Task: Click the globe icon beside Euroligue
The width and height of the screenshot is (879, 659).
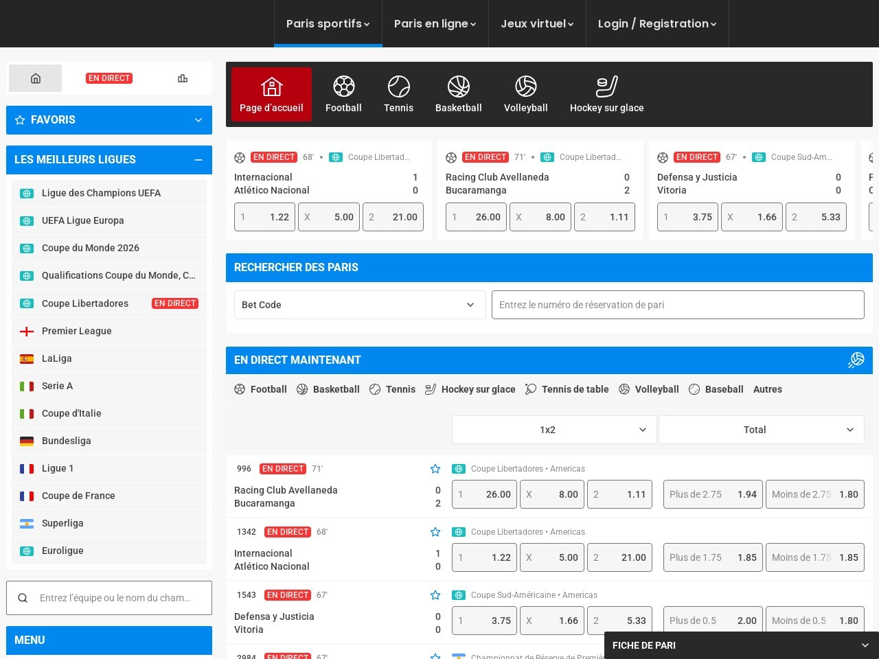Action: 27,551
